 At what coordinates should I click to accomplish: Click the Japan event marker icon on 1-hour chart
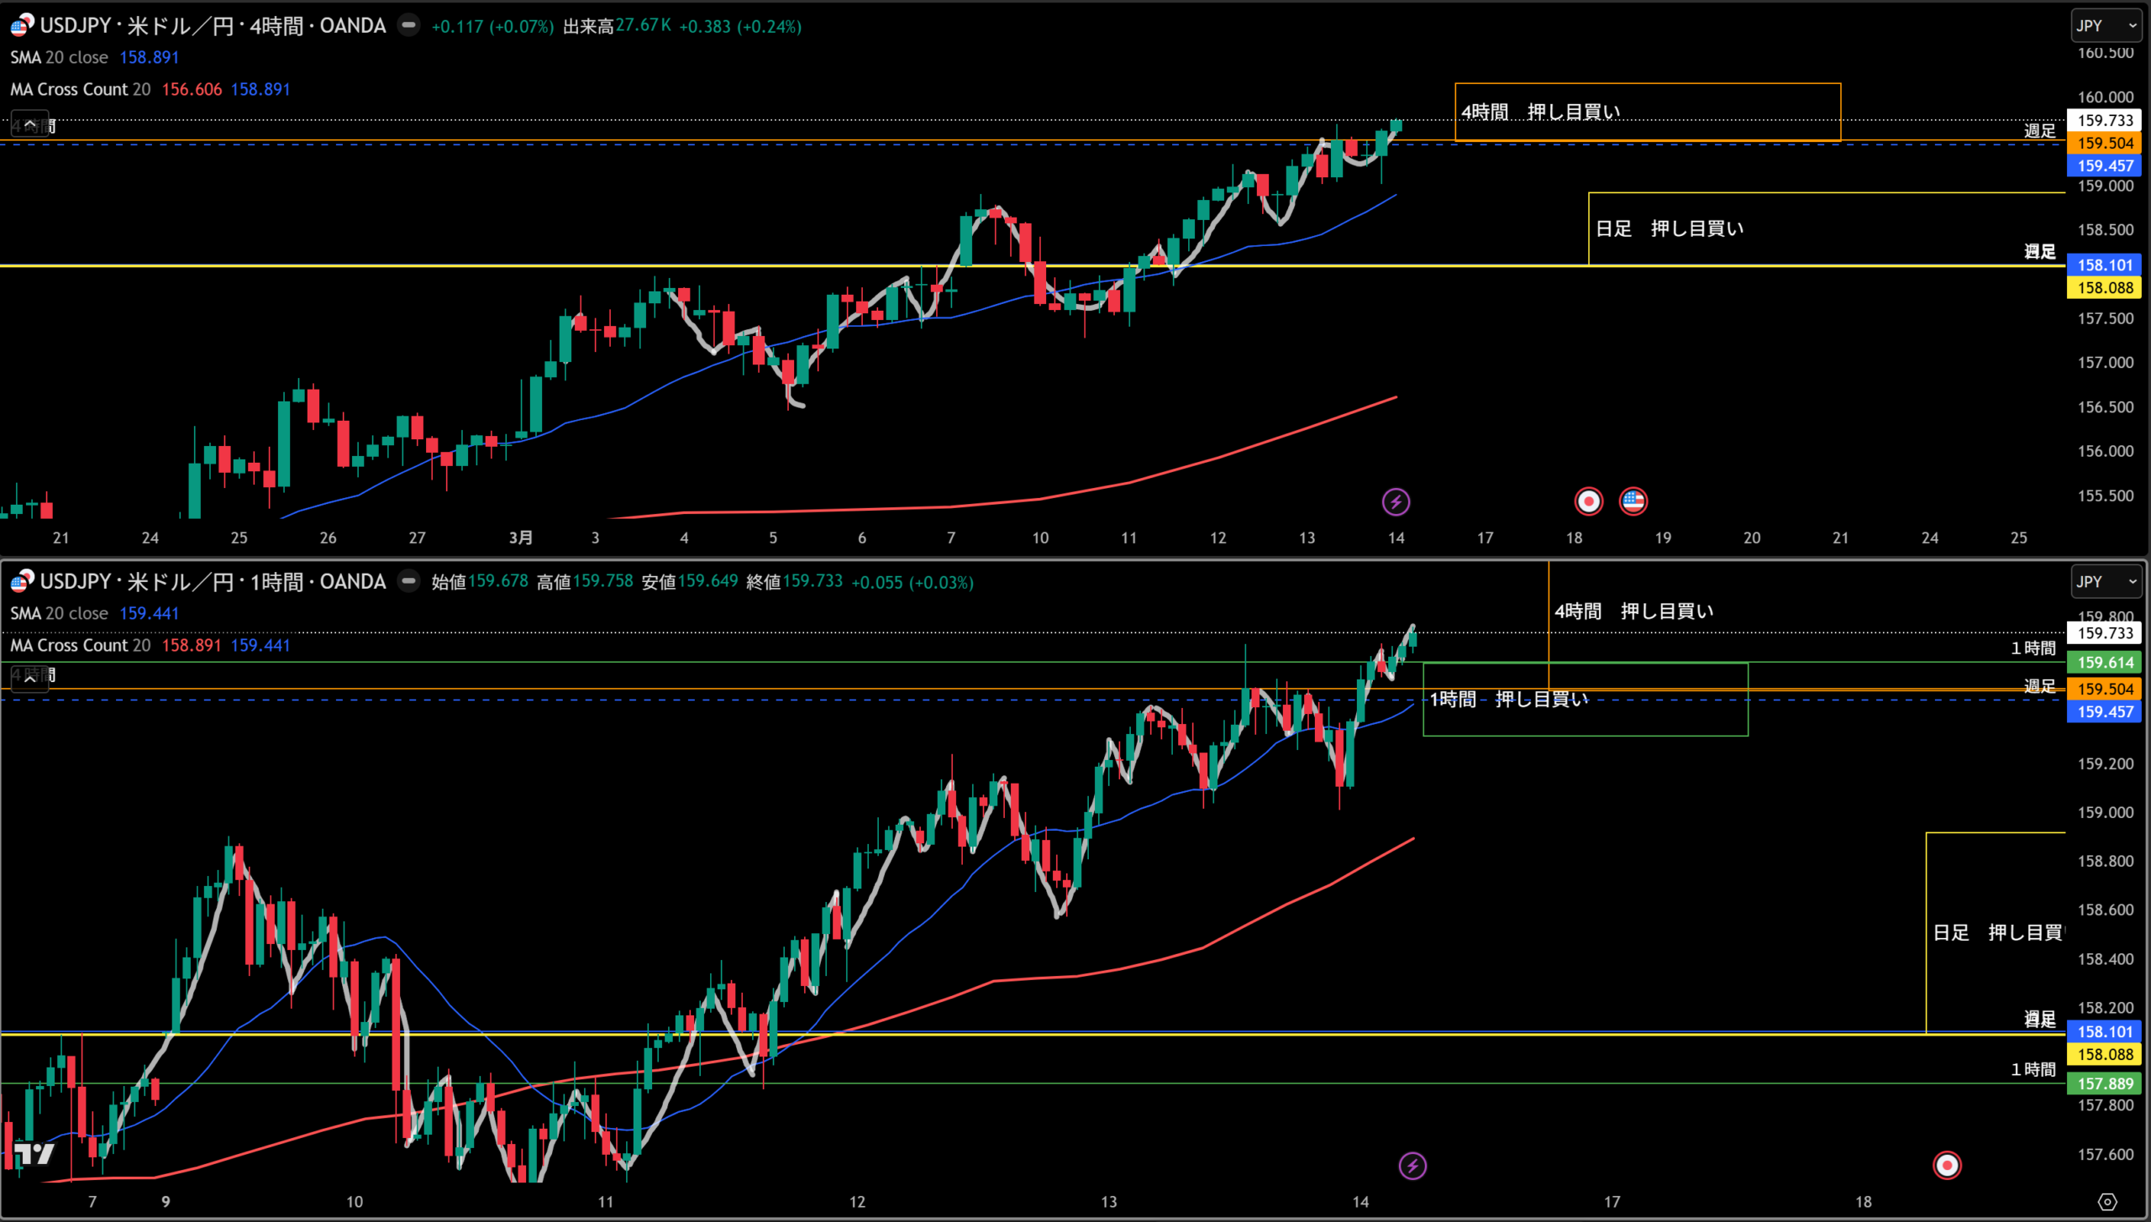coord(1947,1165)
